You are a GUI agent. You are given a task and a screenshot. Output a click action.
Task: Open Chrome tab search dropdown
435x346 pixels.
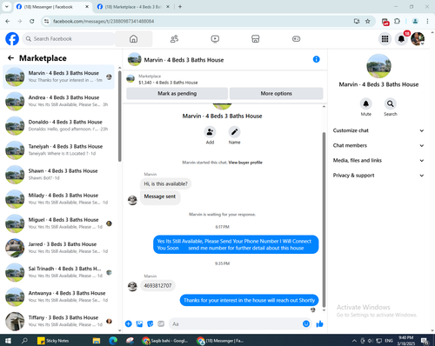click(x=7, y=7)
